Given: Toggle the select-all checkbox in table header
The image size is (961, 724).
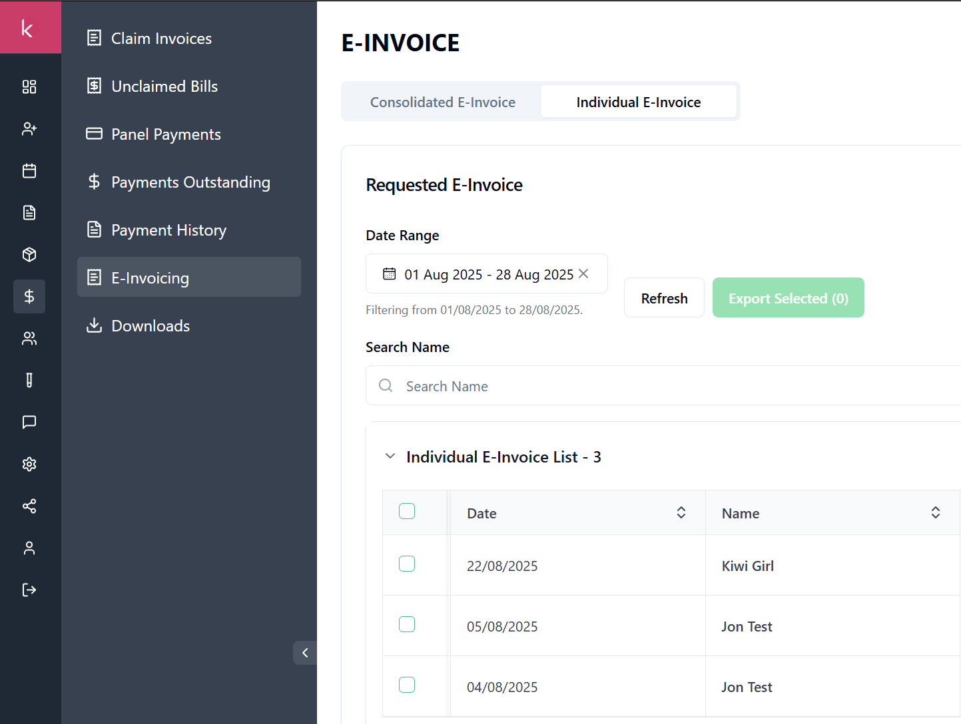Looking at the screenshot, I should coord(407,511).
